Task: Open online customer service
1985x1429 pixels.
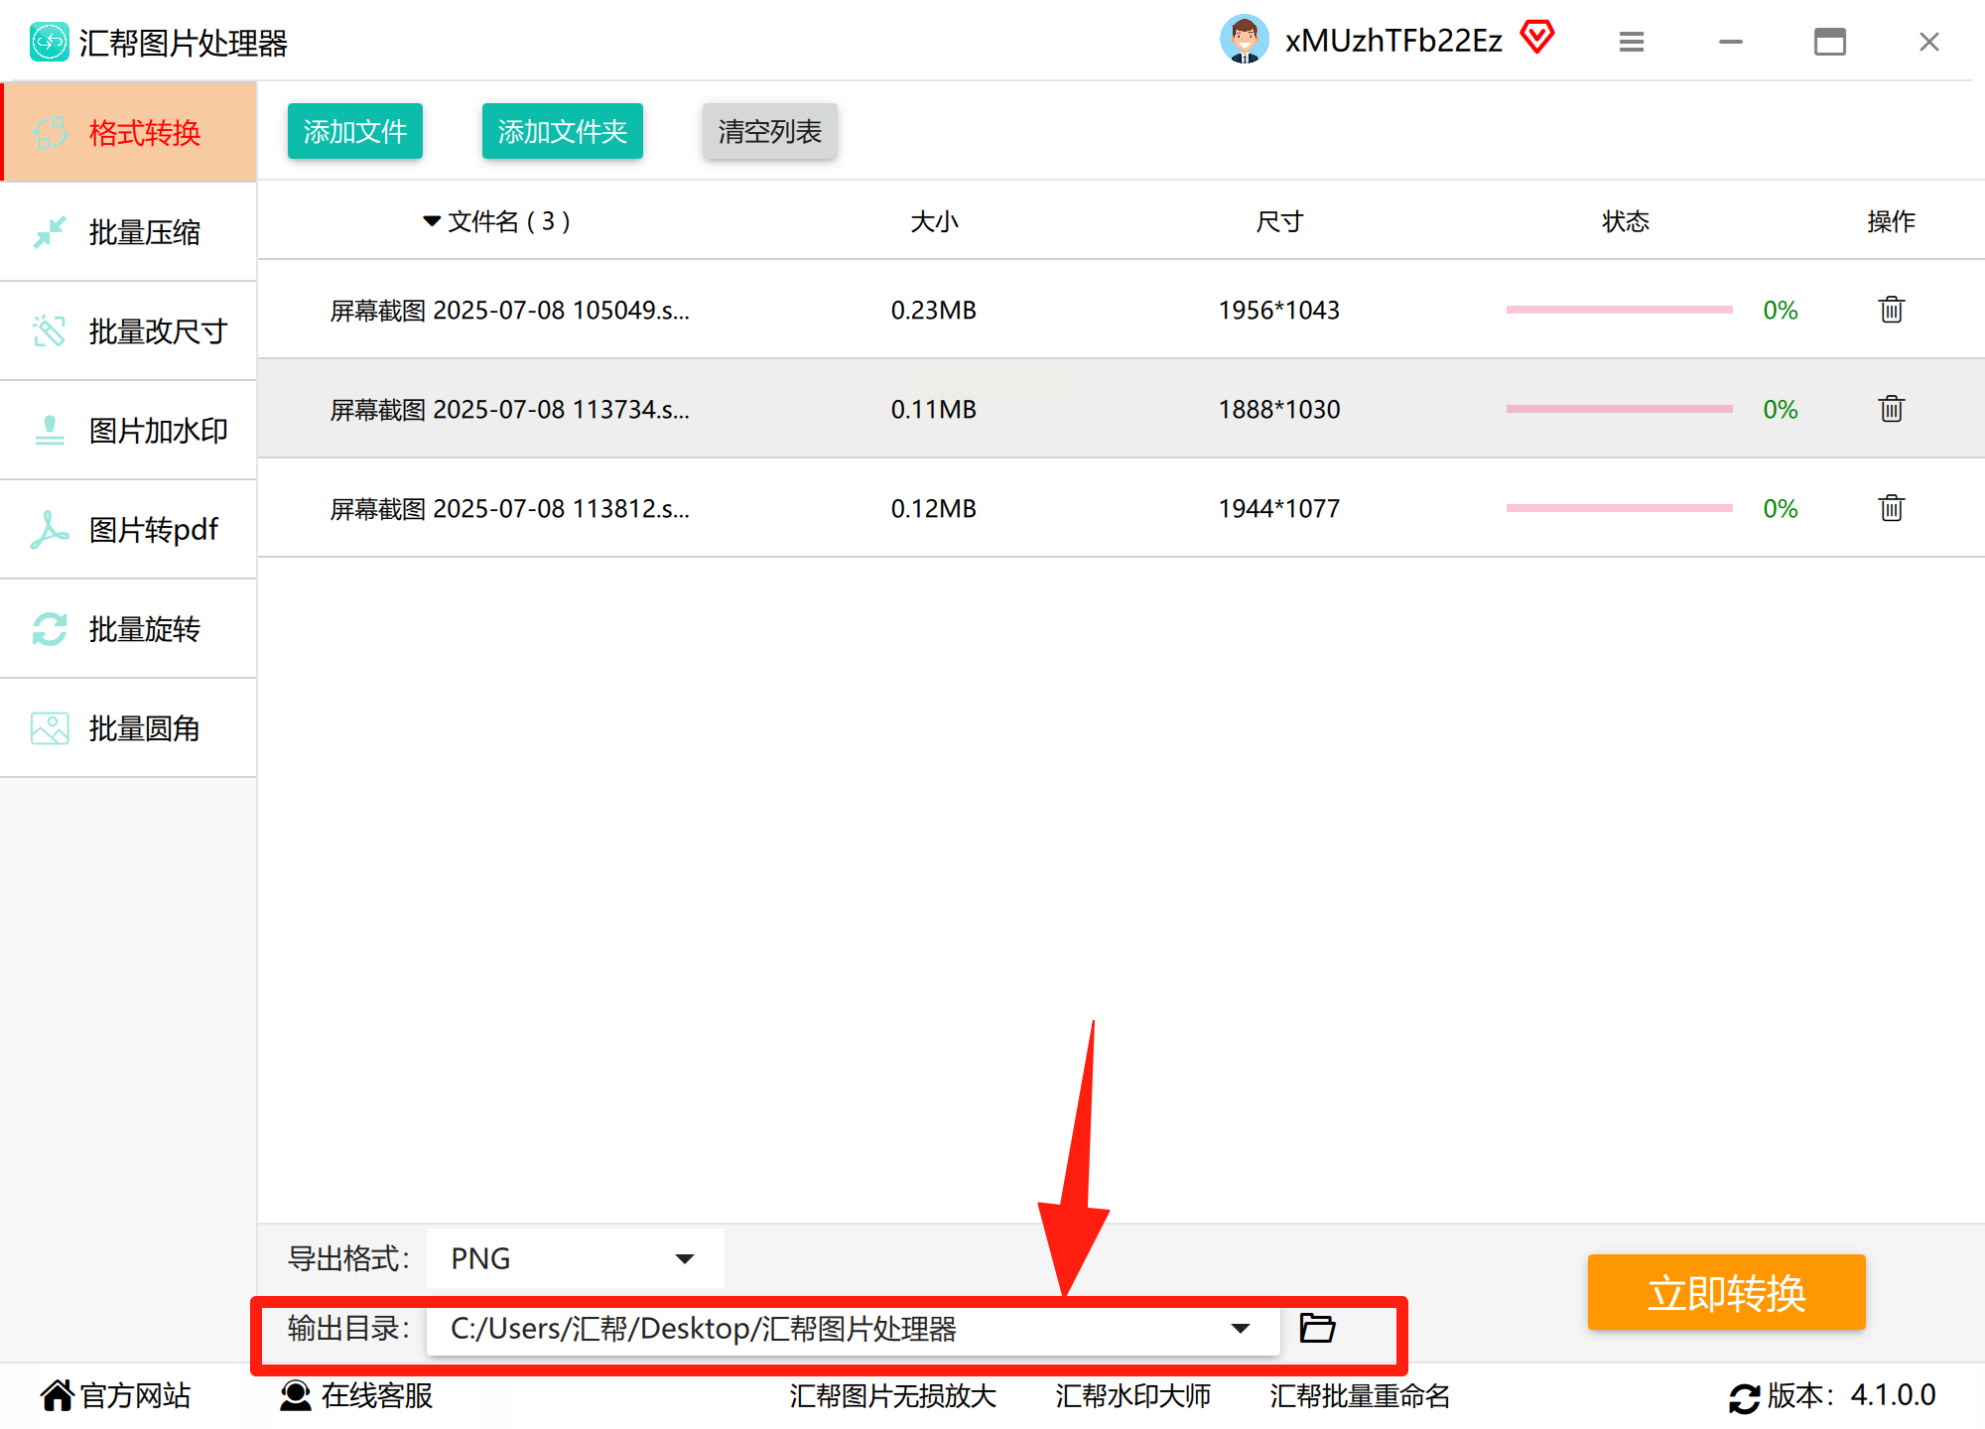Action: point(357,1395)
